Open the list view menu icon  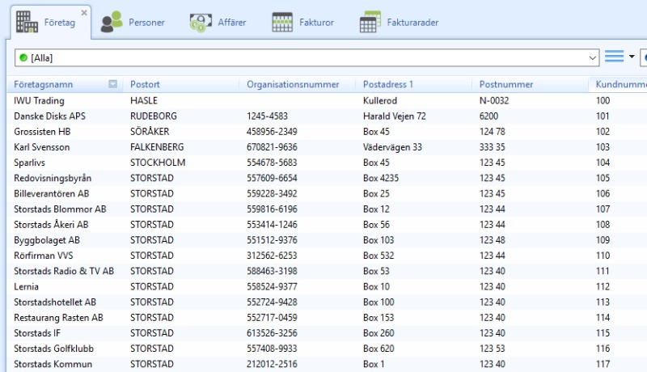tap(614, 57)
